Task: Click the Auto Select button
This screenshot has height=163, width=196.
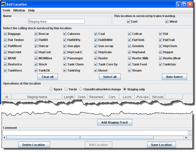Action: point(174,77)
